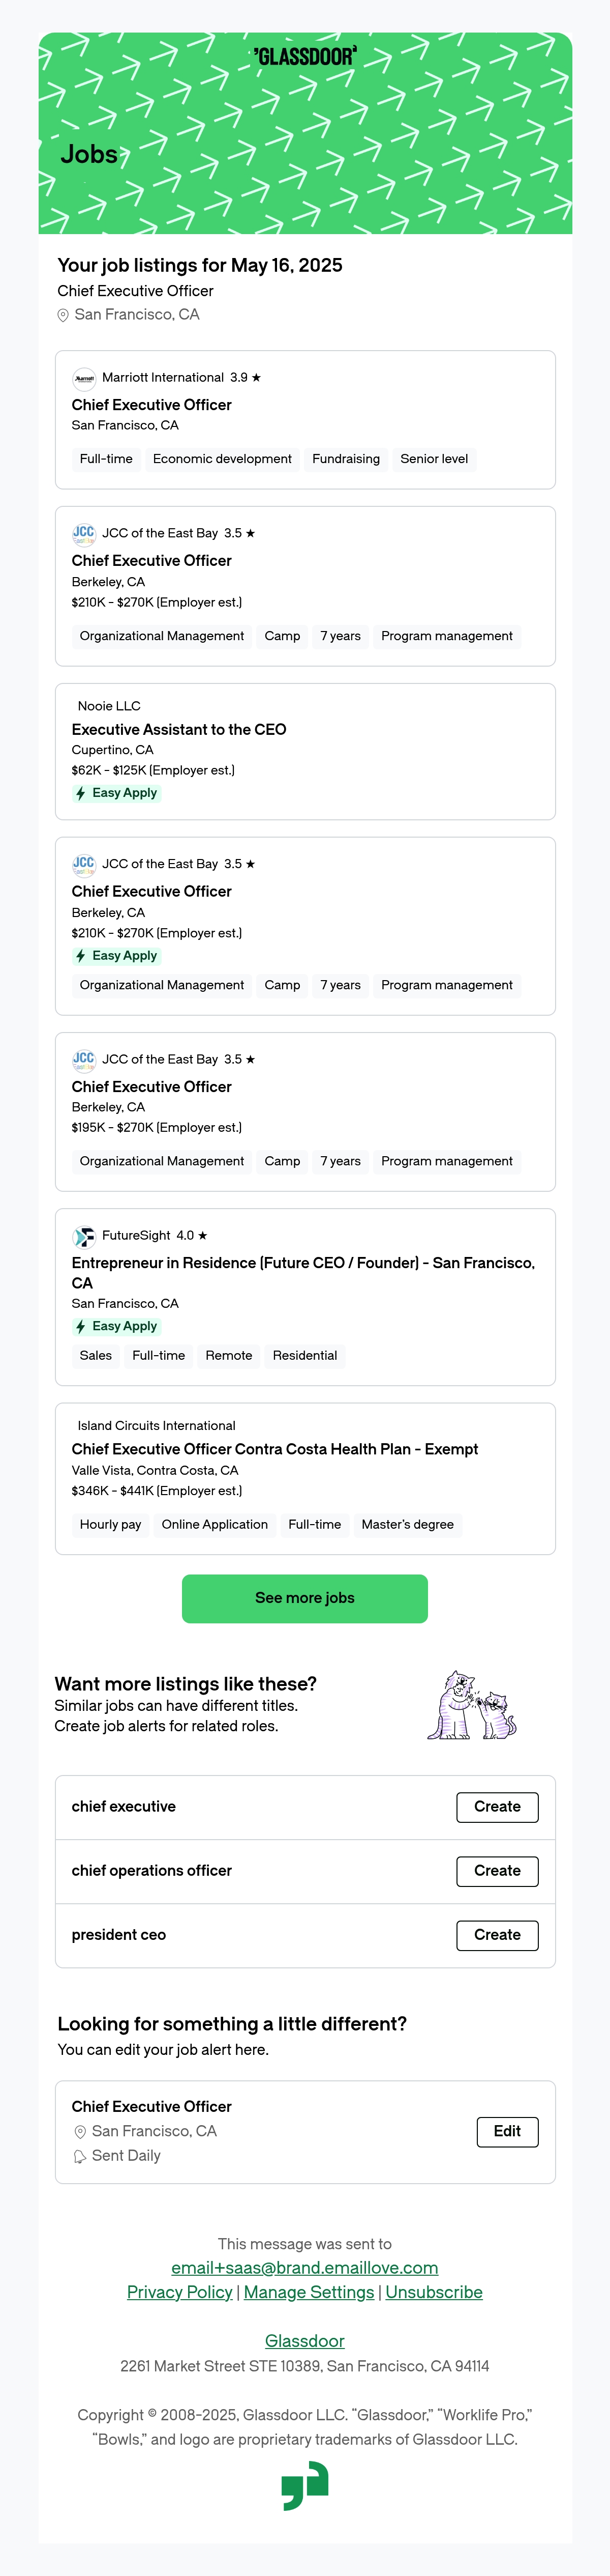Click the Marriott International company logo
The width and height of the screenshot is (610, 2576).
pos(84,378)
